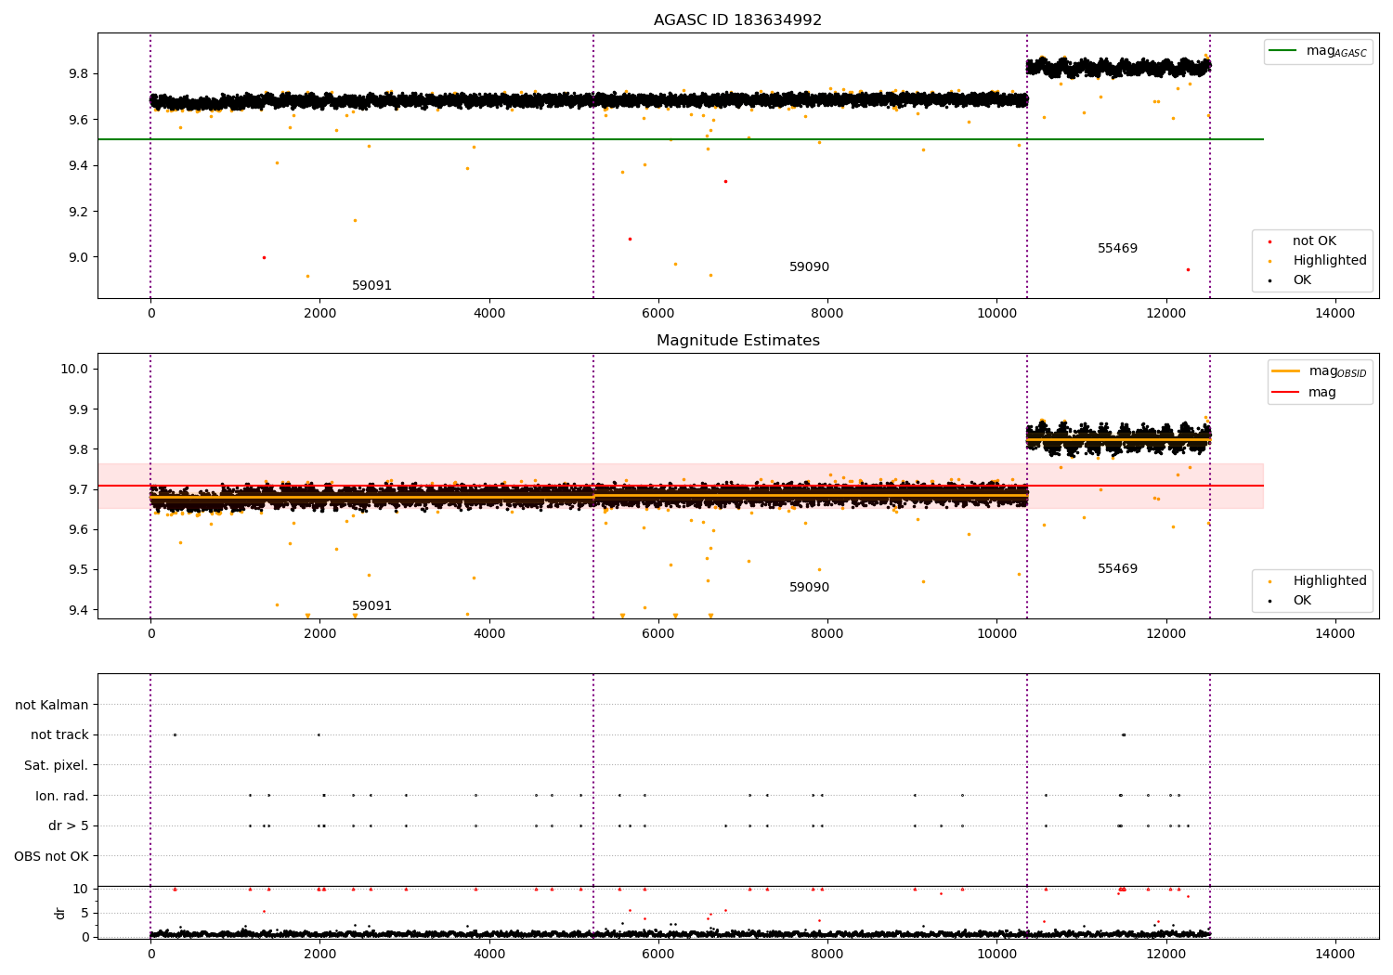Click the mag OBSID legend entry
Viewport: 1393px width, 975px height.
click(x=1320, y=371)
